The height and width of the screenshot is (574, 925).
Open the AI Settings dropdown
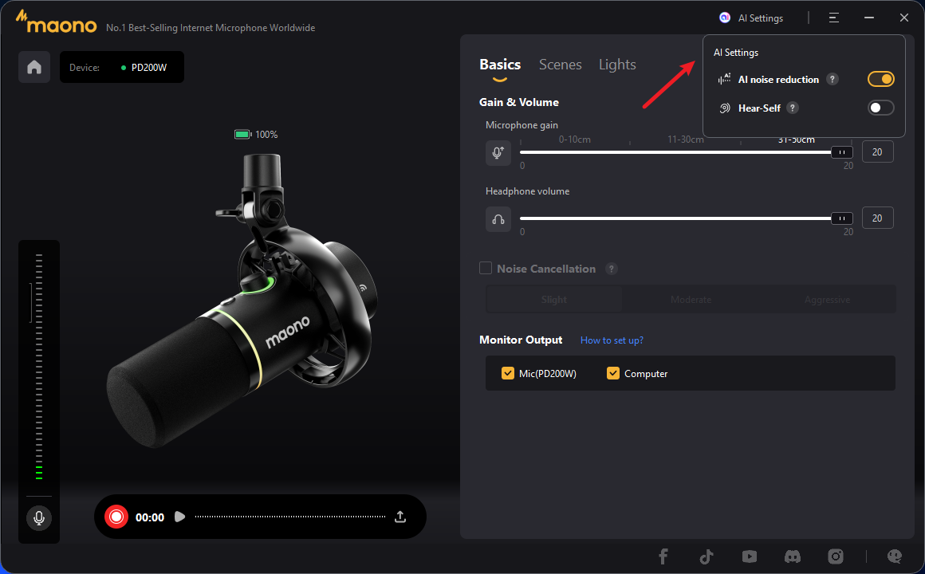(x=751, y=18)
